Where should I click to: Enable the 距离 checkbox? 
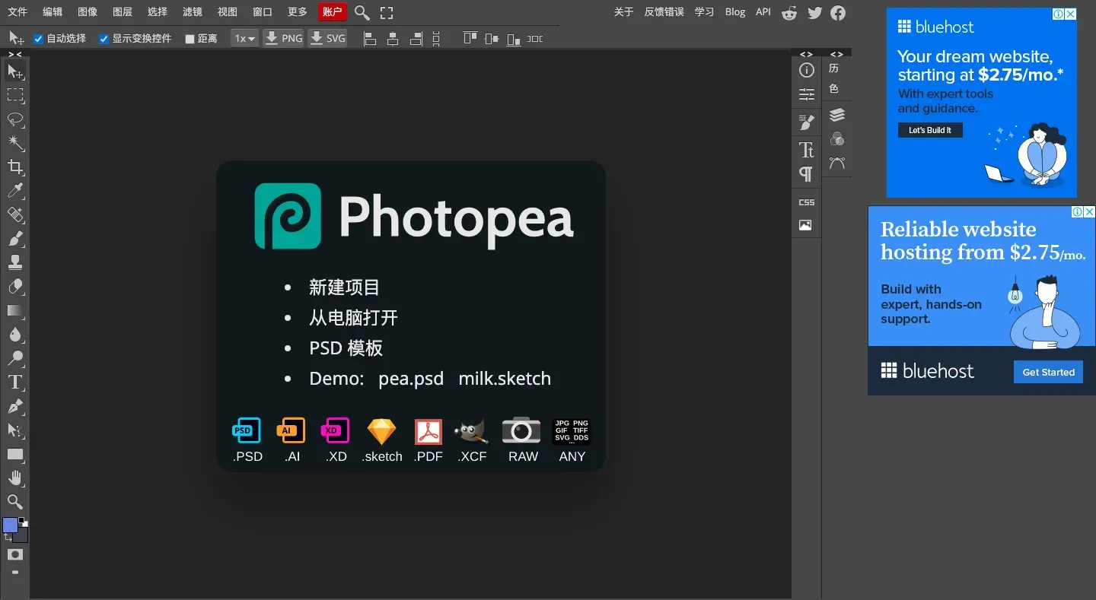190,39
